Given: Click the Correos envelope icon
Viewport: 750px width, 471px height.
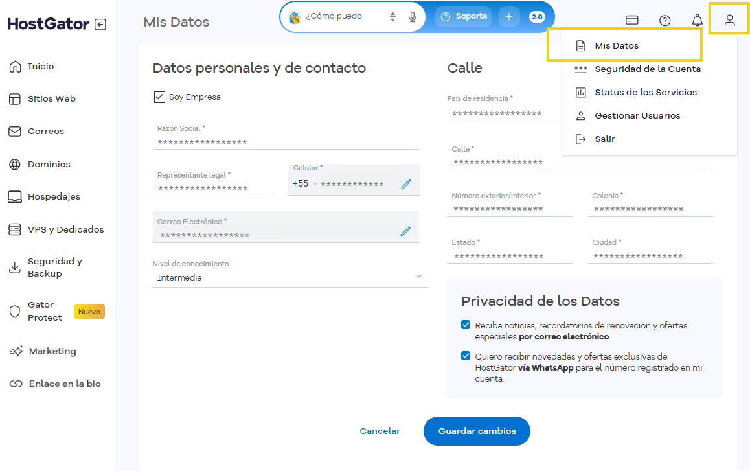Looking at the screenshot, I should [x=15, y=131].
